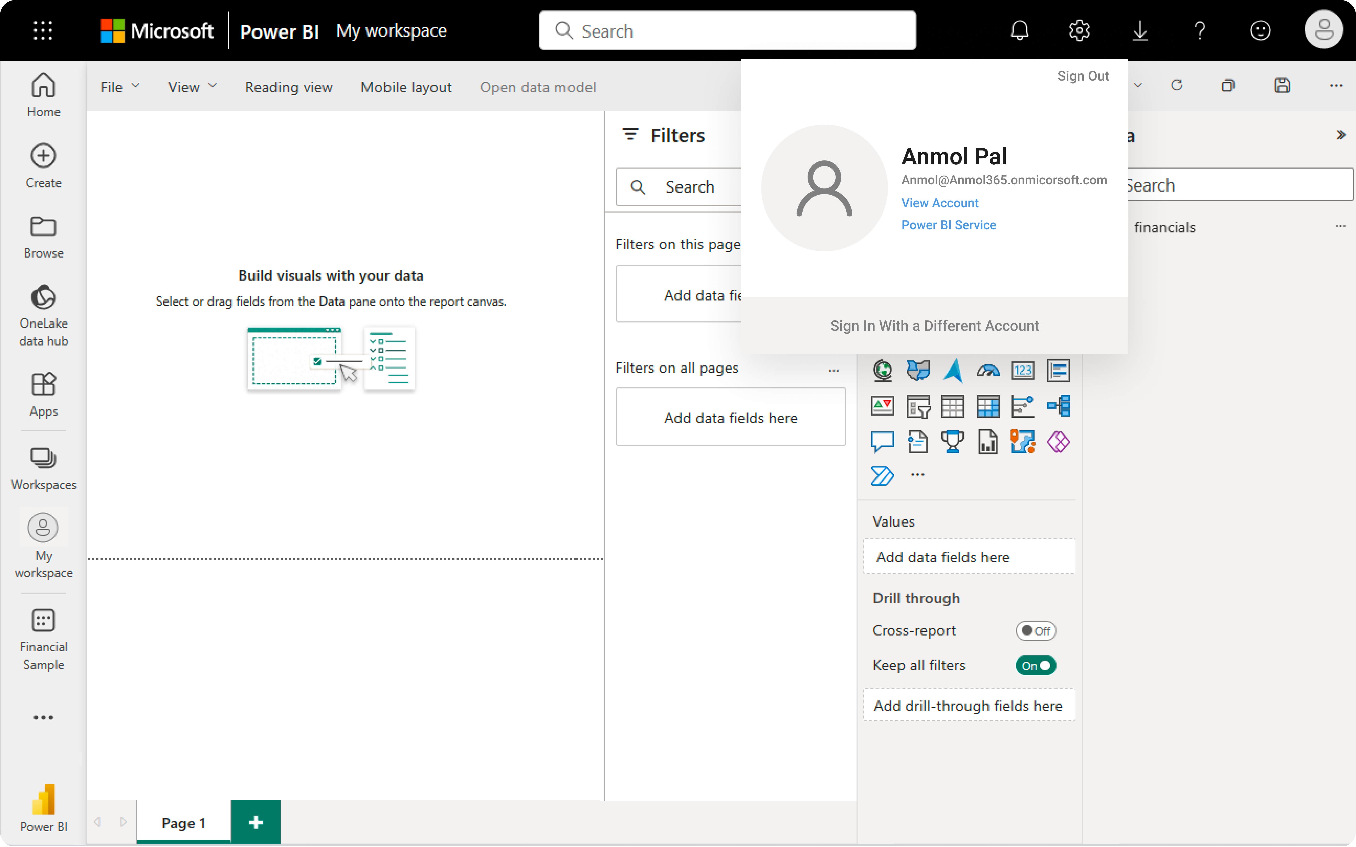Open the View dropdown menu
Screen dimensions: 1356x847
[x=192, y=87]
